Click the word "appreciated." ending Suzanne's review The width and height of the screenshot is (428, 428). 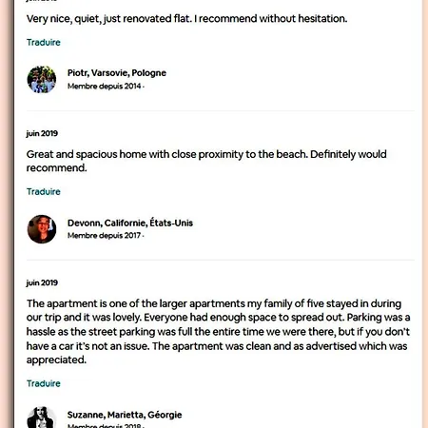point(56,360)
